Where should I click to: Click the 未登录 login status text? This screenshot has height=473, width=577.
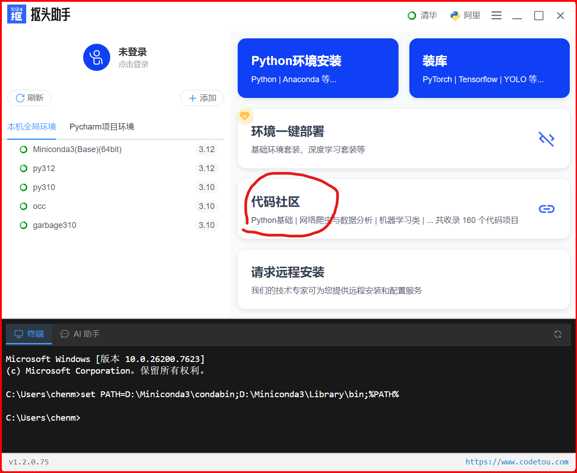click(132, 52)
